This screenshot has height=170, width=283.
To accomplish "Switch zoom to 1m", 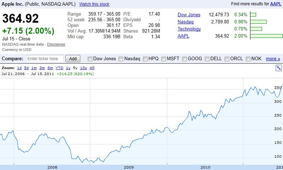I will 34,68.
